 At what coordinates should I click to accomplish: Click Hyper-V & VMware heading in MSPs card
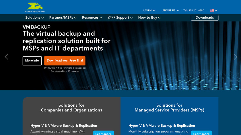pyautogui.click(x=162, y=126)
